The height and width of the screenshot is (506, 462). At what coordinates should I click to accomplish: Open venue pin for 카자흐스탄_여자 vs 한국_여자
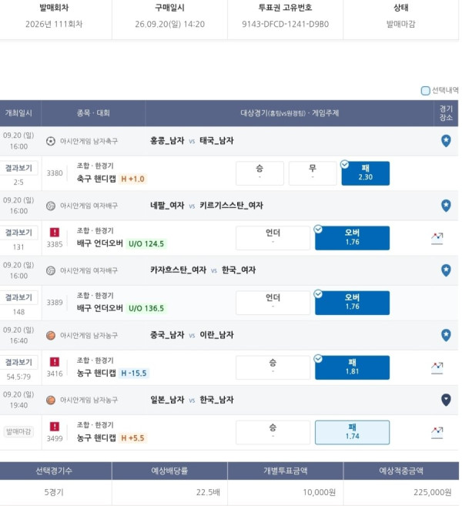click(446, 270)
